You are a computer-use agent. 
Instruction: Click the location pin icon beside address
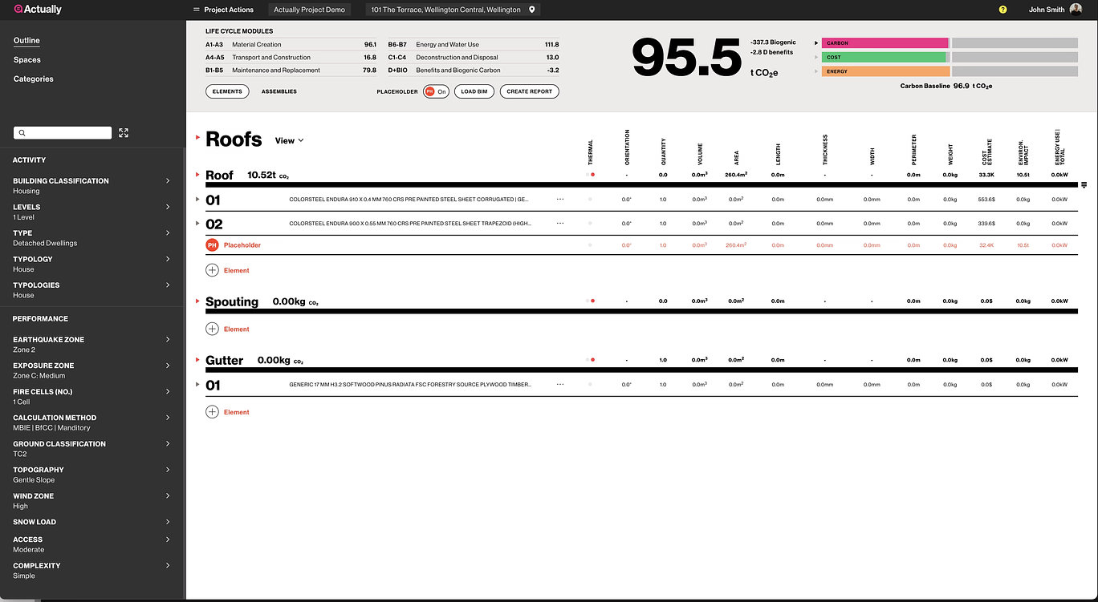[x=531, y=10]
